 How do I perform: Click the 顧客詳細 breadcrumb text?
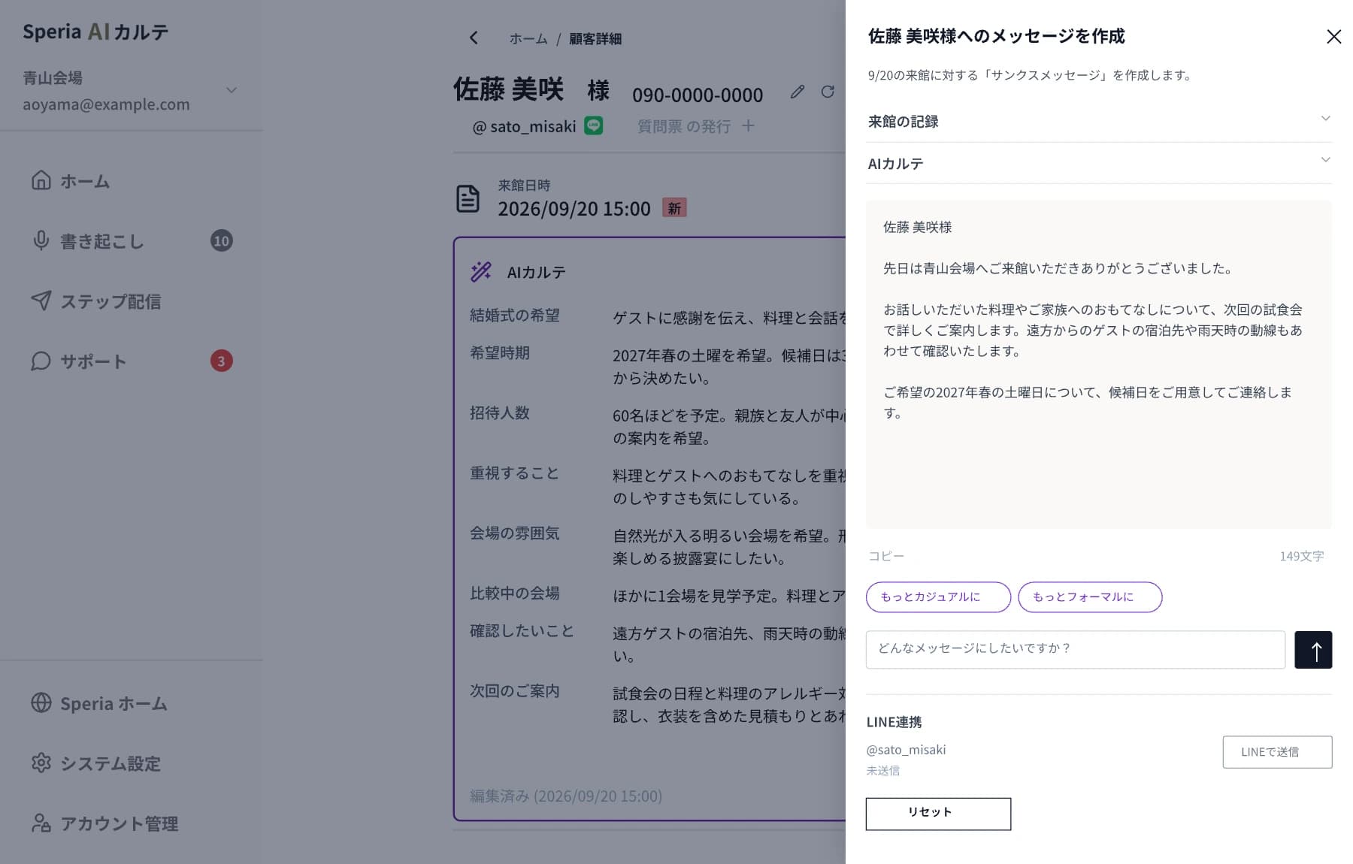[x=595, y=38]
